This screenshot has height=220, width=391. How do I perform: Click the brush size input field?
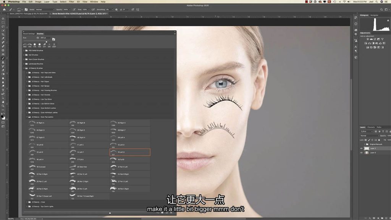click(45, 38)
